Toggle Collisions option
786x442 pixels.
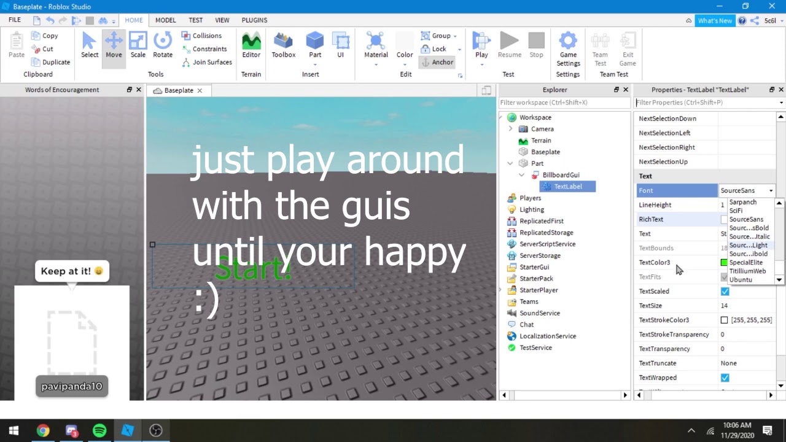[201, 36]
